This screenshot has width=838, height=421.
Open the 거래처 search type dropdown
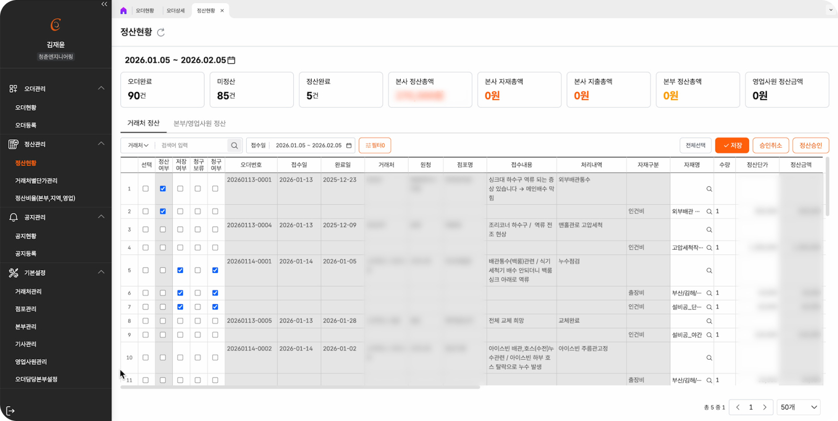(x=138, y=146)
